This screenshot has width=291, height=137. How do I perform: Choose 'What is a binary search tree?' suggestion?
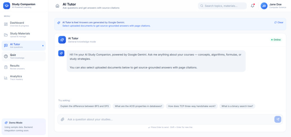(x=237, y=106)
